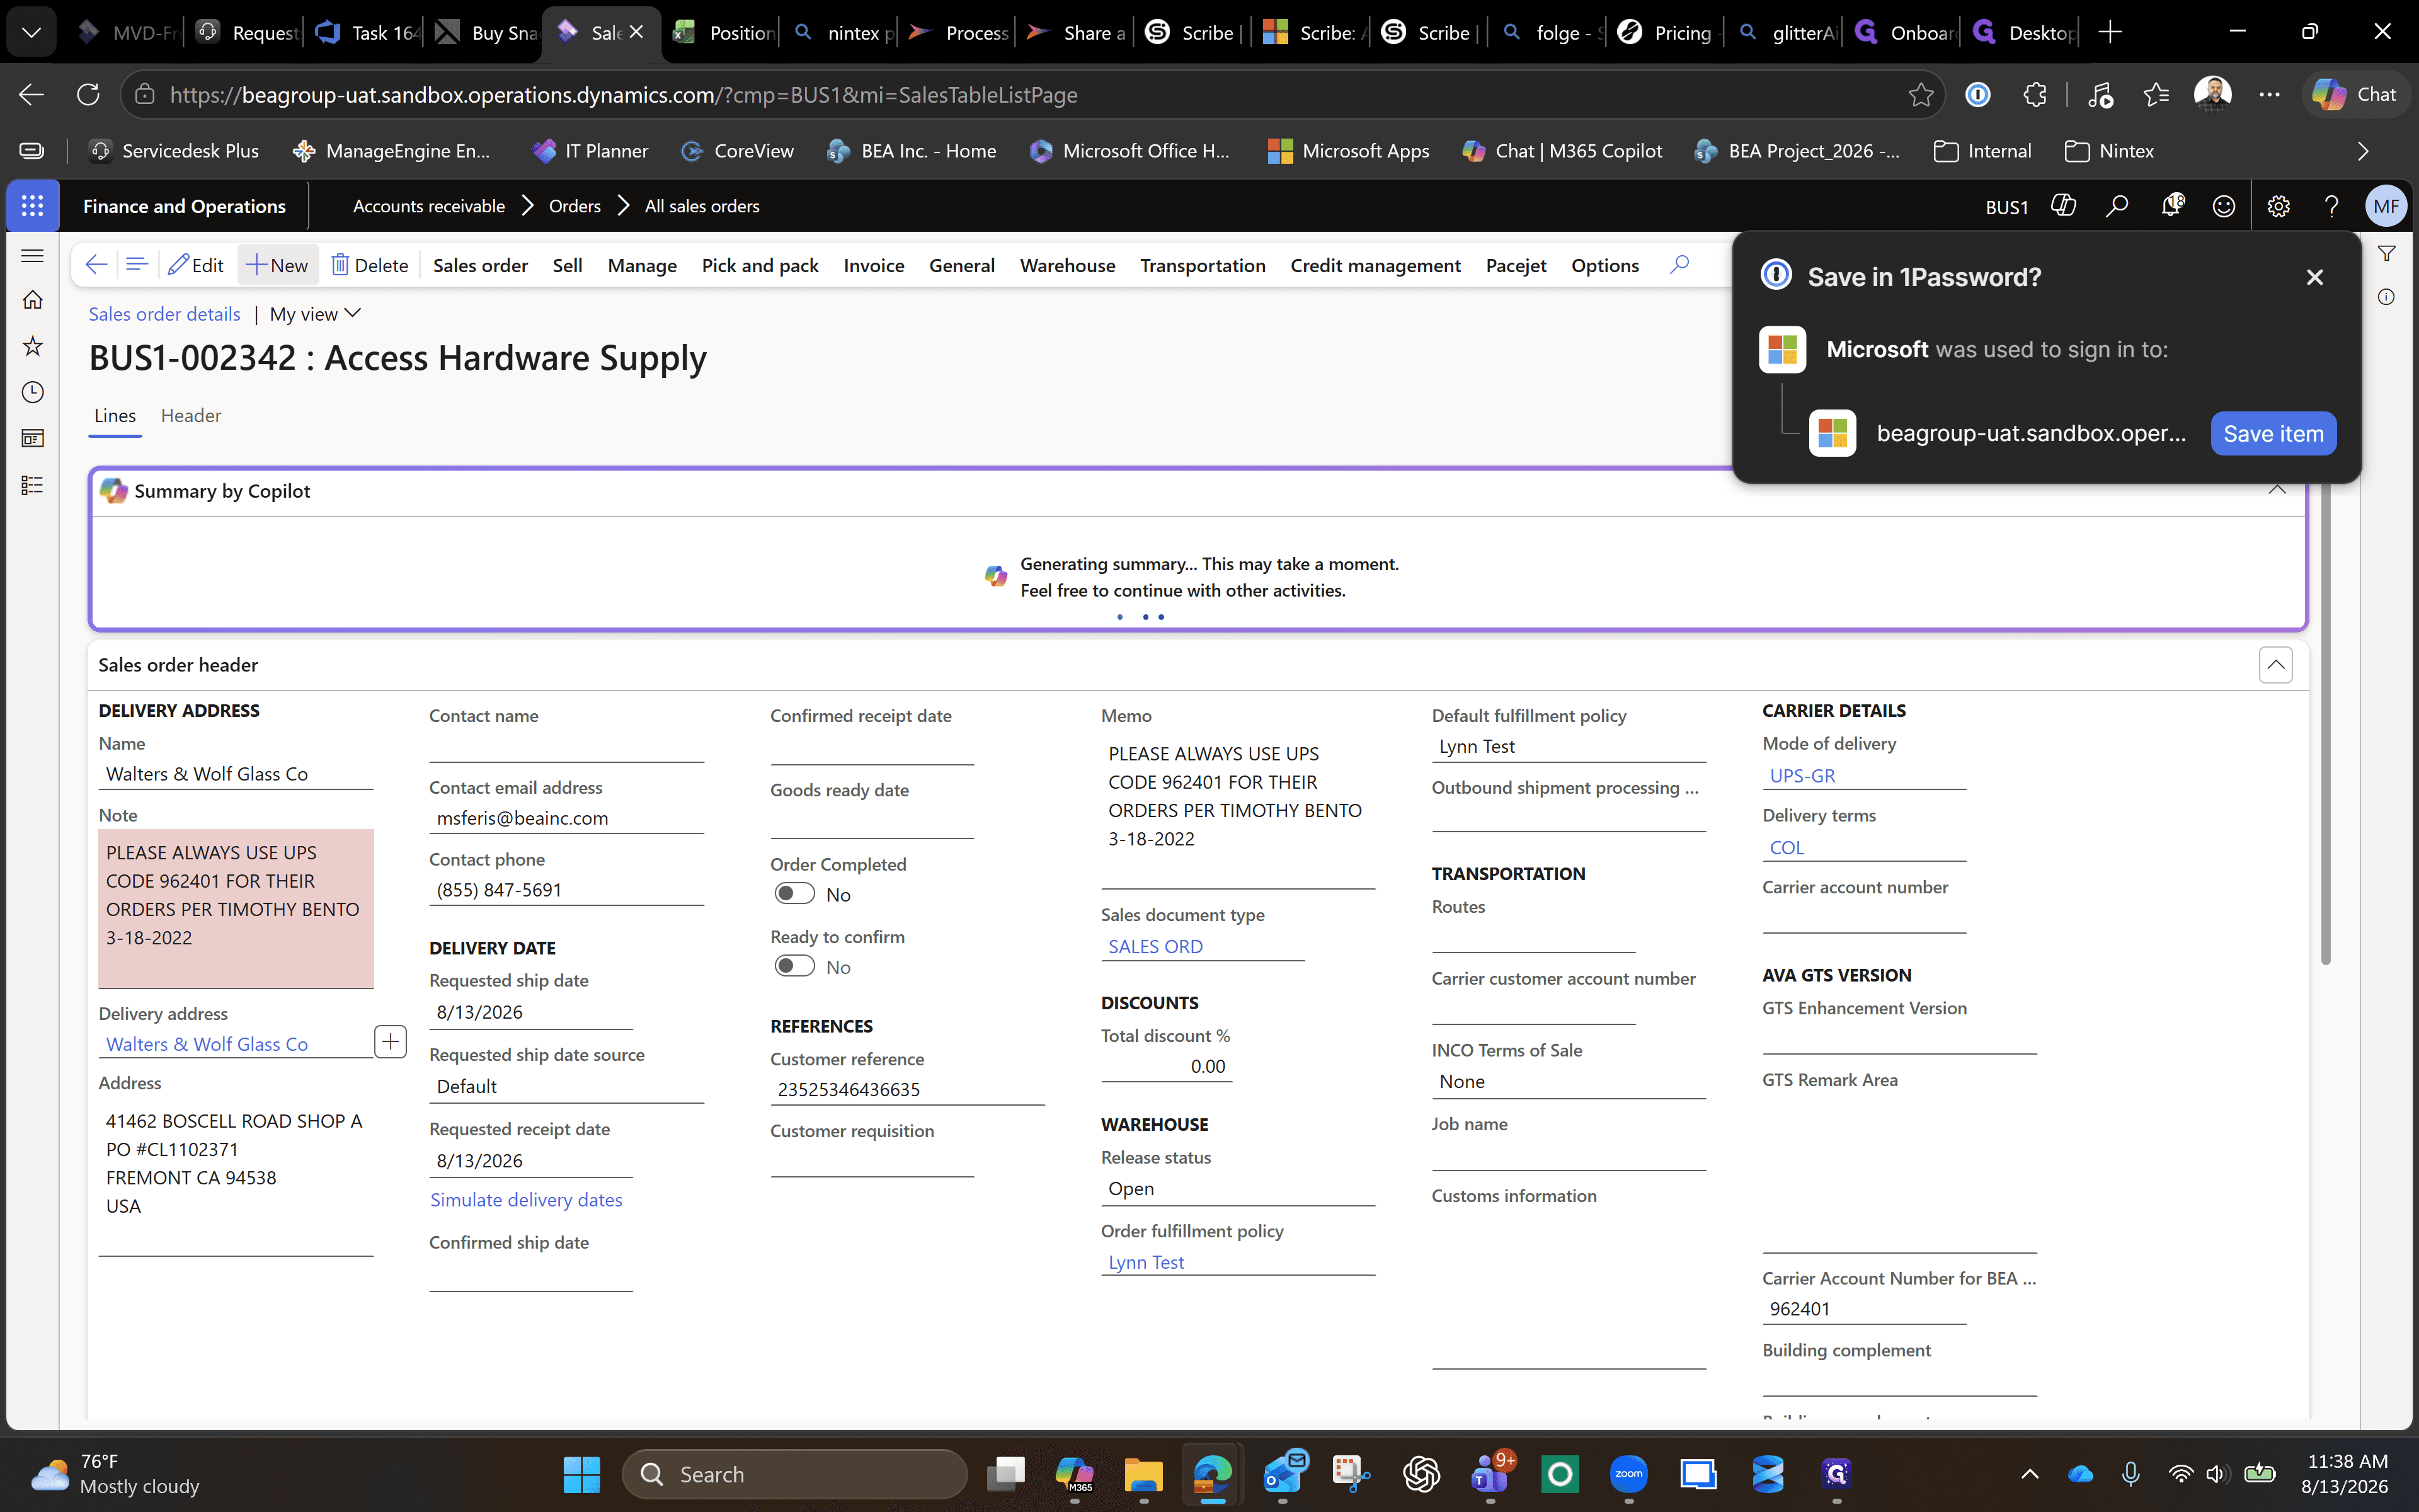Image resolution: width=2419 pixels, height=1512 pixels.
Task: Click the Windows Start button
Action: tap(582, 1474)
